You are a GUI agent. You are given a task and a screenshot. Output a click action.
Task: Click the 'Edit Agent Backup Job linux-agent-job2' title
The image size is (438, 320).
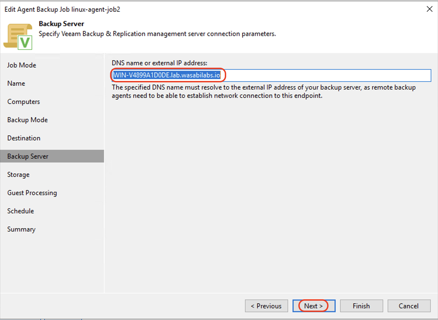click(62, 9)
